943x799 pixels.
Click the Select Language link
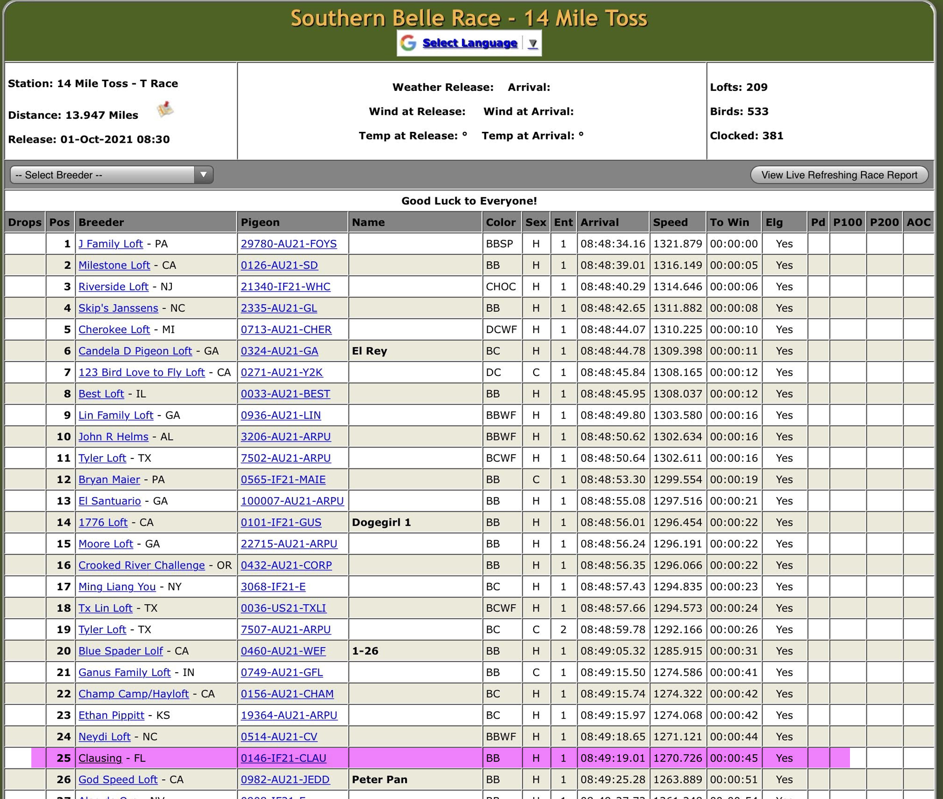[x=470, y=43]
